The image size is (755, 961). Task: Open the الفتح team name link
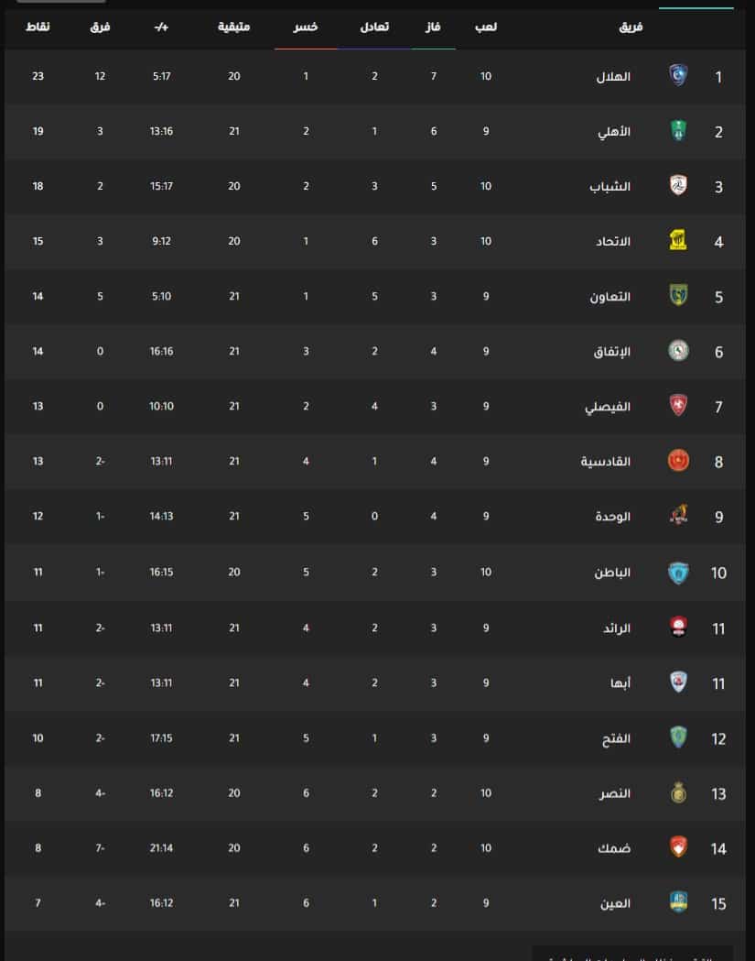tap(616, 738)
